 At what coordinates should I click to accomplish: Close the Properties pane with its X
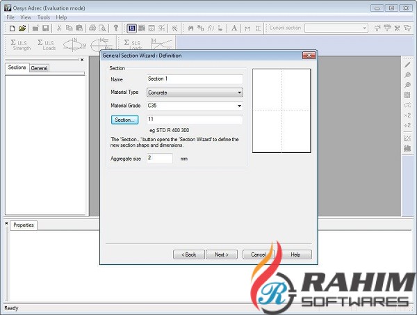pos(6,223)
